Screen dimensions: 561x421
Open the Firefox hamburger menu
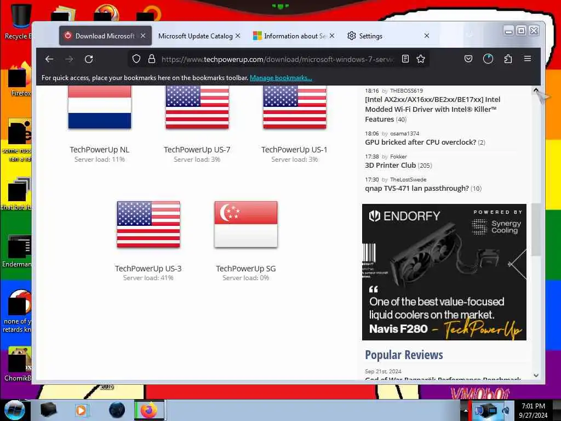point(528,59)
